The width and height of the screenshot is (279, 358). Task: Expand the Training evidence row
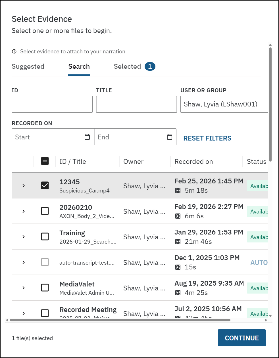24,237
